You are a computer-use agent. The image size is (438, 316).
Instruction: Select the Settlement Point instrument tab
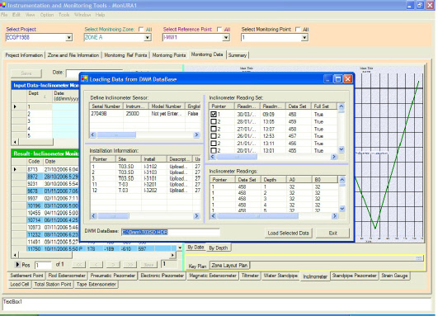26,276
